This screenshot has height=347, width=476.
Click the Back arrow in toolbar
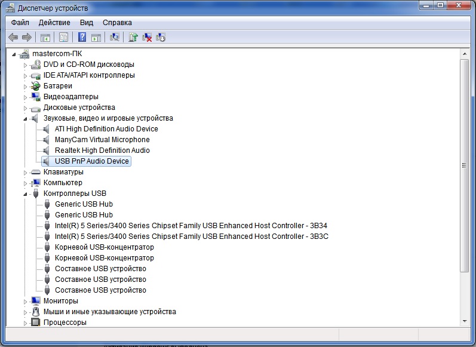(x=13, y=37)
